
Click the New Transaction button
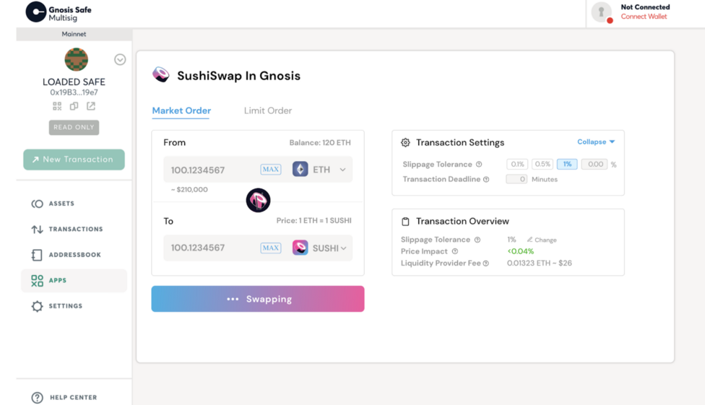[x=74, y=160]
